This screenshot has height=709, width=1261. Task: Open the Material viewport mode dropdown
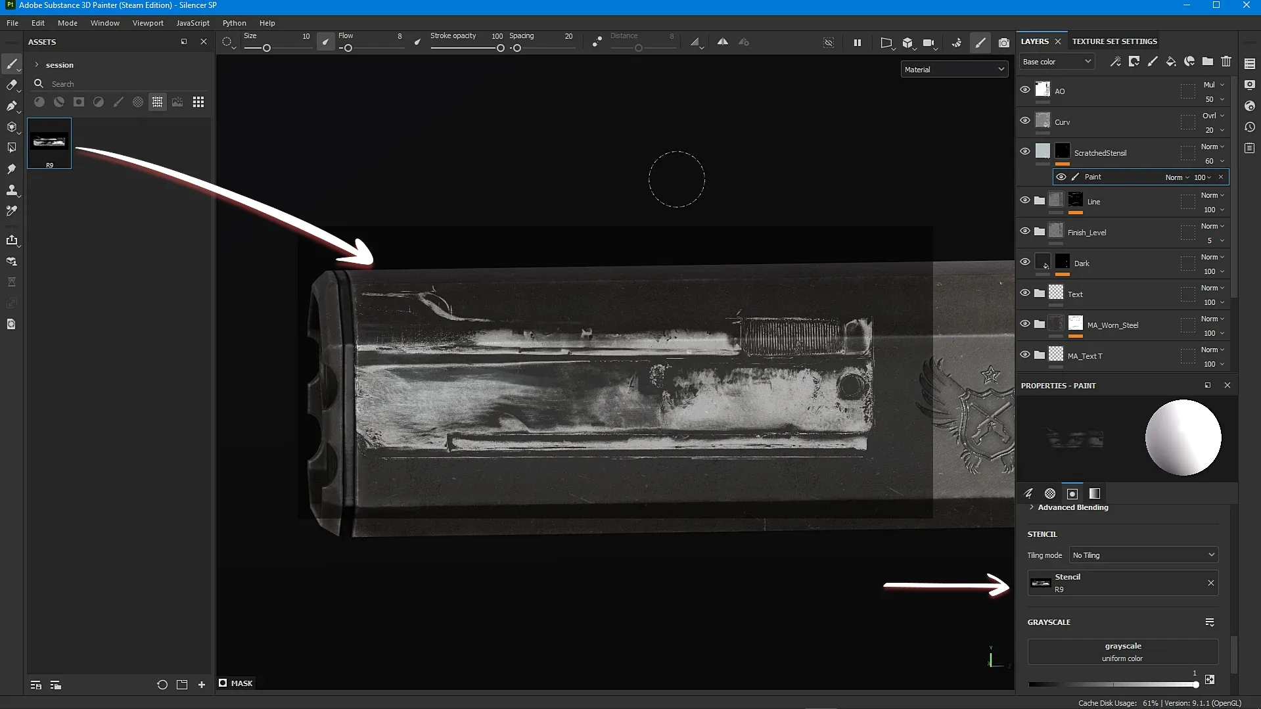(x=954, y=70)
